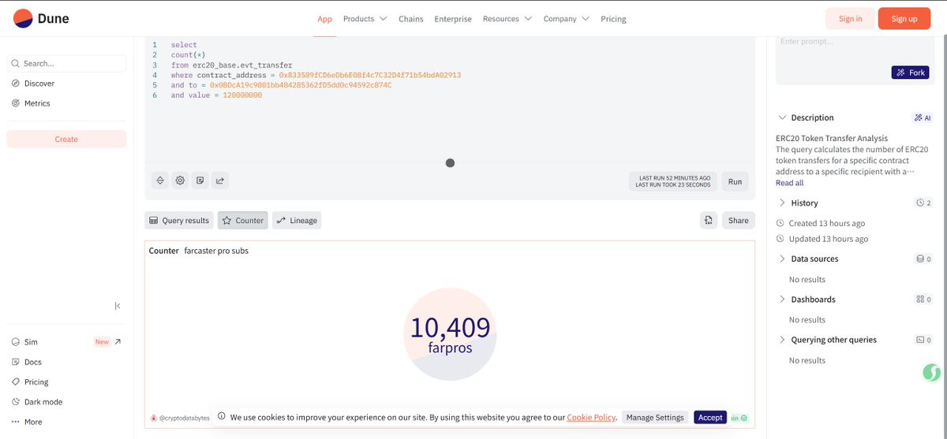947x439 pixels.
Task: Click the history version count icon
Action: point(924,203)
